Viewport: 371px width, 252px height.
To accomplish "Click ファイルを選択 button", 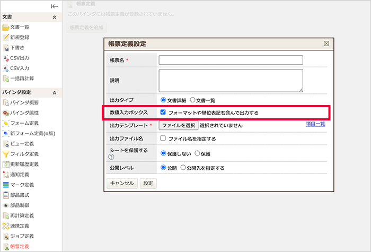I will coord(179,125).
